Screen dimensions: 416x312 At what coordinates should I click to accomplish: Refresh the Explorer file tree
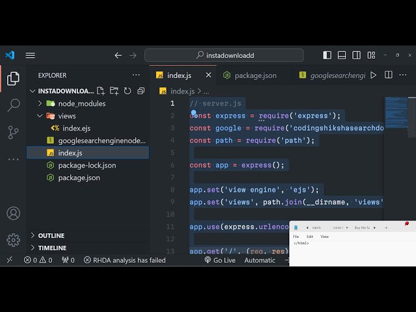(x=127, y=91)
